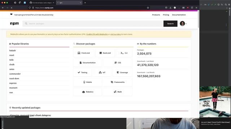Click the IDE settings gear icon
Viewport: 231px width, 129px height.
(x=229, y=5)
